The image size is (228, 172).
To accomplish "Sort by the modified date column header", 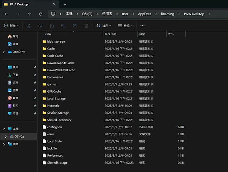I will click(x=110, y=34).
